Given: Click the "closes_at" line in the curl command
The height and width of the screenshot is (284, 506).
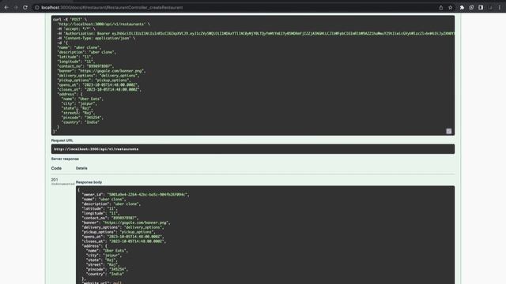Looking at the screenshot, I should point(100,89).
